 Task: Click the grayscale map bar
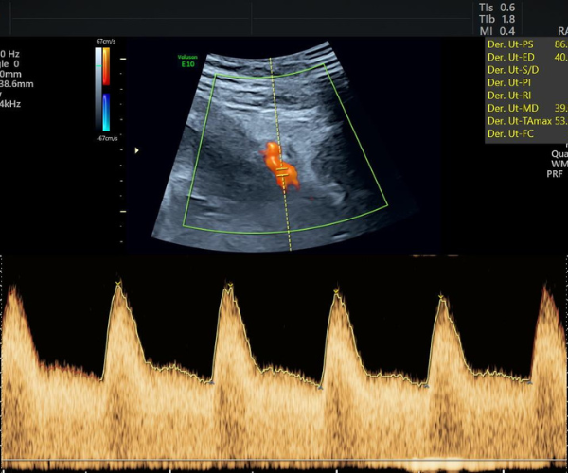tap(98, 89)
